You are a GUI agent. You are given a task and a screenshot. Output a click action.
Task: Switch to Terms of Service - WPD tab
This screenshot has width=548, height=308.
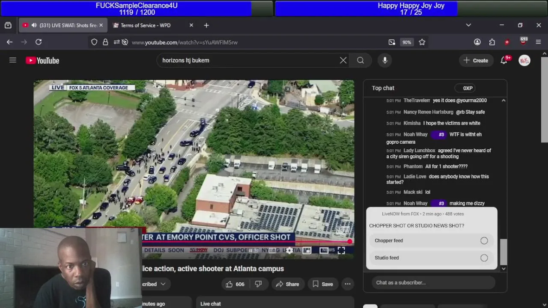coord(146,25)
